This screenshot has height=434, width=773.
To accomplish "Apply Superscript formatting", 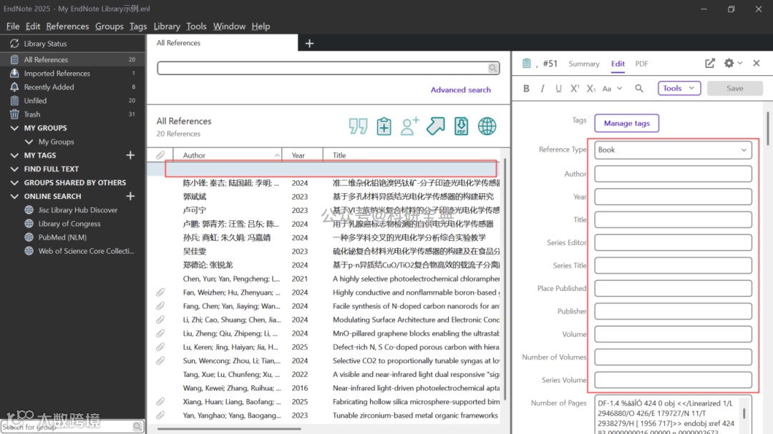I will [575, 89].
